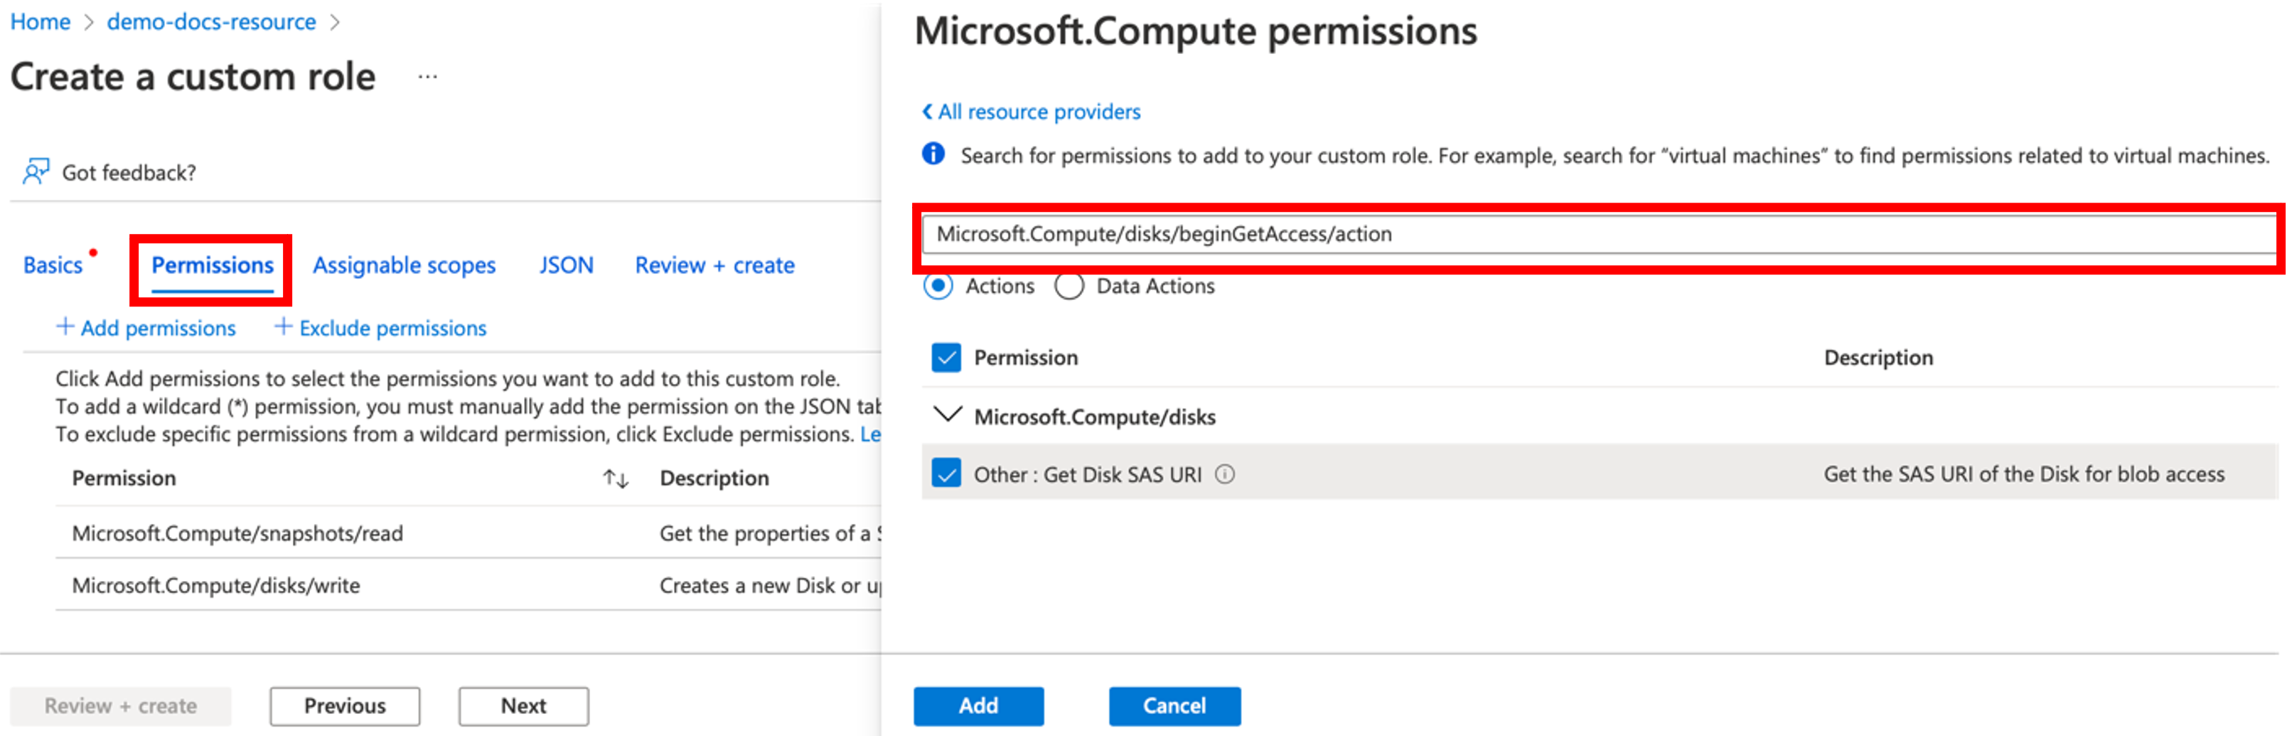Click the Home breadcrumb link
The image size is (2287, 736).
(x=41, y=21)
